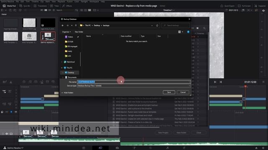The height and width of the screenshot is (150, 268).
Task: Click Desktop in the address breadcrumb
Action: click(x=97, y=25)
